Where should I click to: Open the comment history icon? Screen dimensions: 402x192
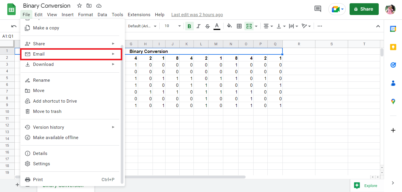318,9
